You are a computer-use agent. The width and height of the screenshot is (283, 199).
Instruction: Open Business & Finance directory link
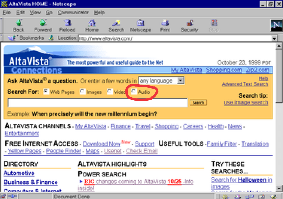[x=30, y=182]
